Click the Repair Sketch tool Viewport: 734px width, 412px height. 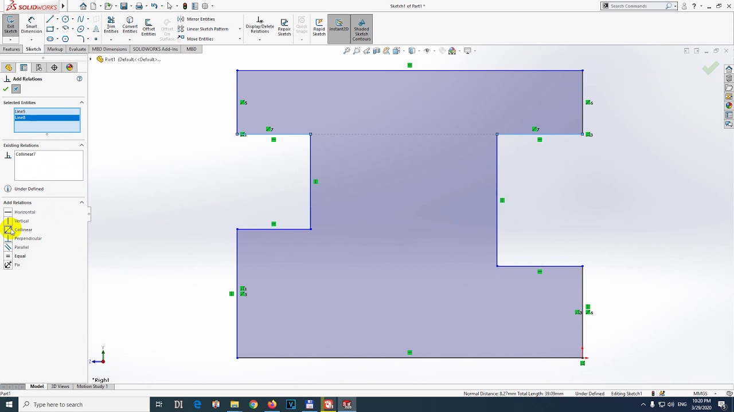coord(284,26)
